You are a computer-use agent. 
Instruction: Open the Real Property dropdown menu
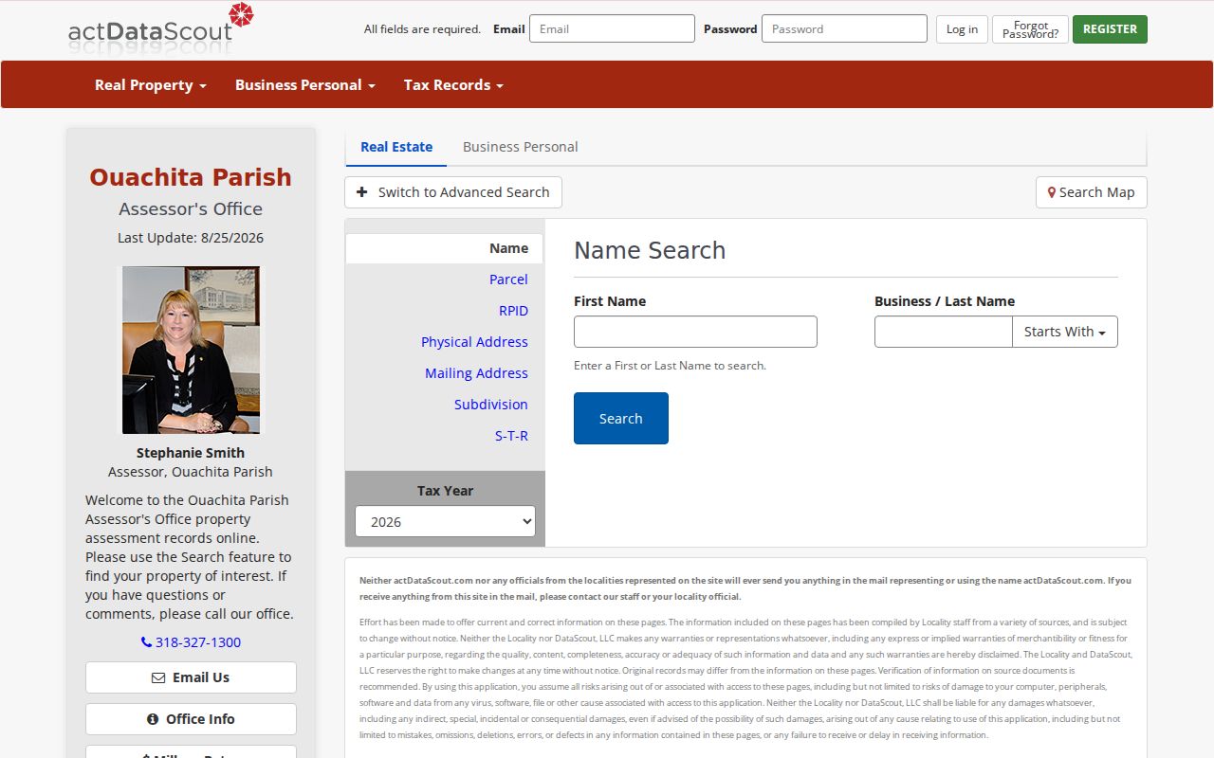click(x=151, y=85)
